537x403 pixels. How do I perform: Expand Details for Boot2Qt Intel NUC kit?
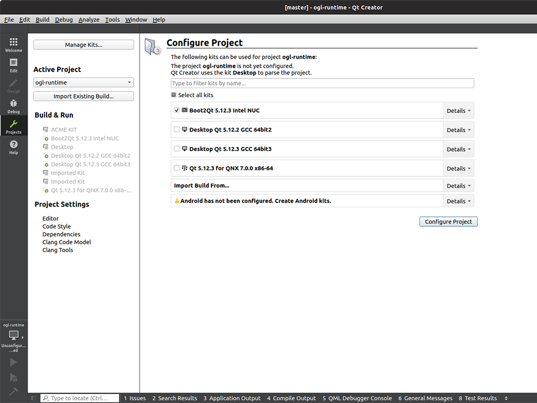point(458,111)
